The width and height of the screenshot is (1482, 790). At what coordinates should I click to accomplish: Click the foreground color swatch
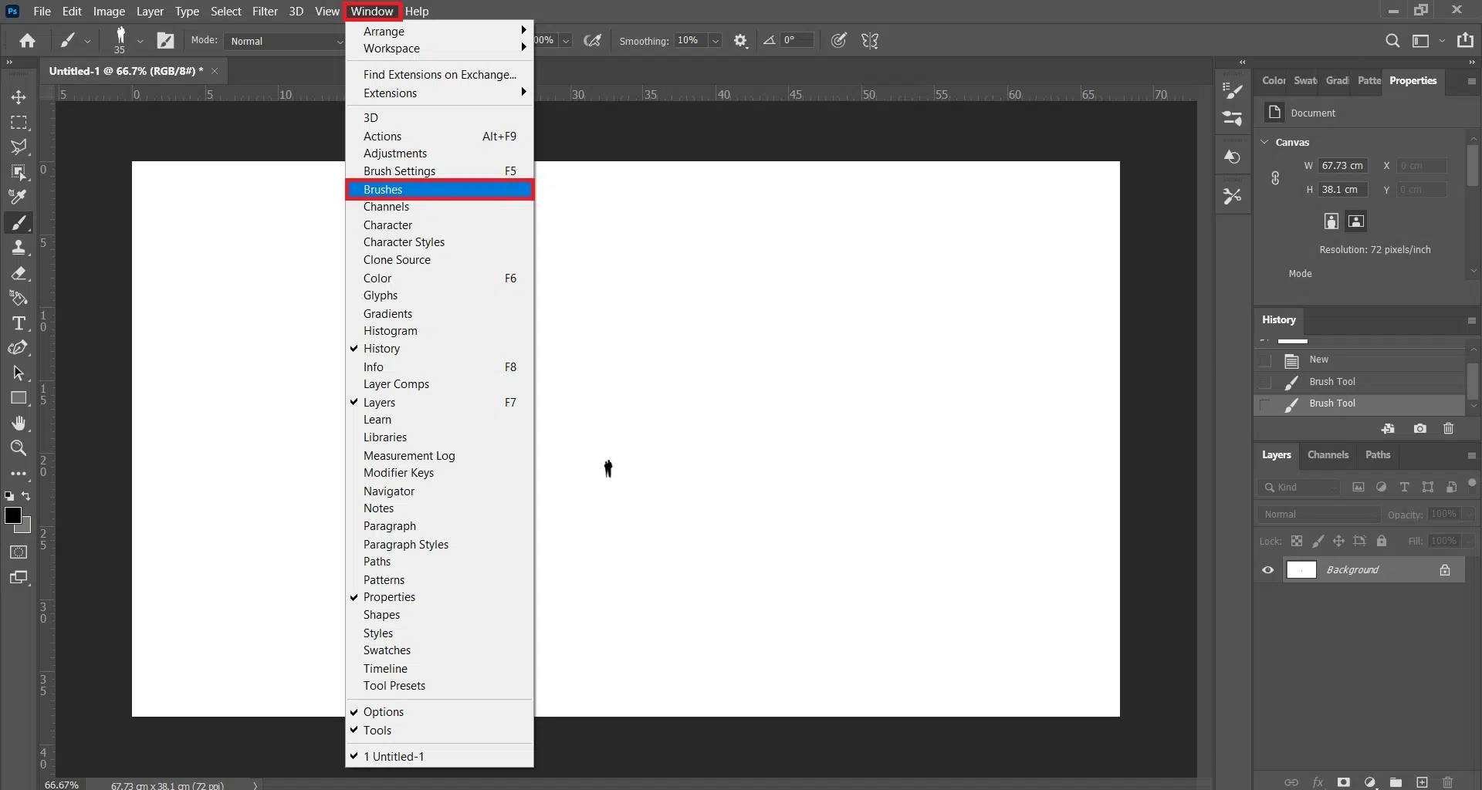12,516
